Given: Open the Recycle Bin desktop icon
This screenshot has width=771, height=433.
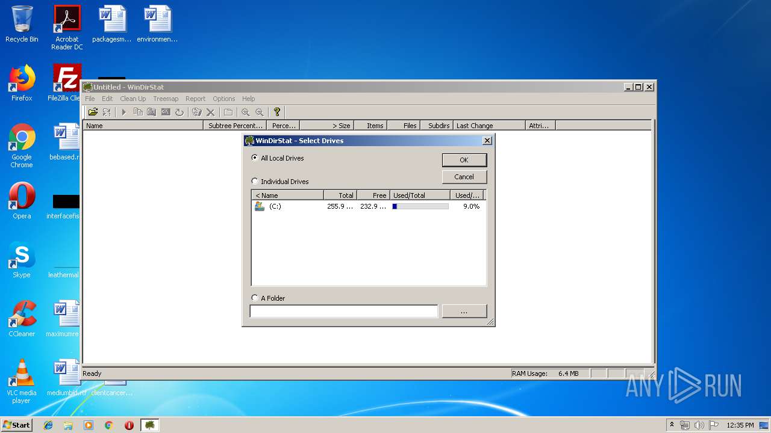Looking at the screenshot, I should [x=22, y=25].
